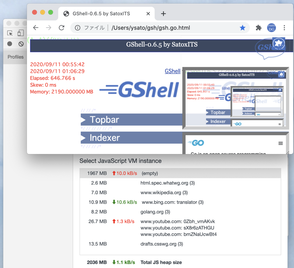Open the Chrome extensions puzzle icon
The image size is (294, 268).
[259, 28]
